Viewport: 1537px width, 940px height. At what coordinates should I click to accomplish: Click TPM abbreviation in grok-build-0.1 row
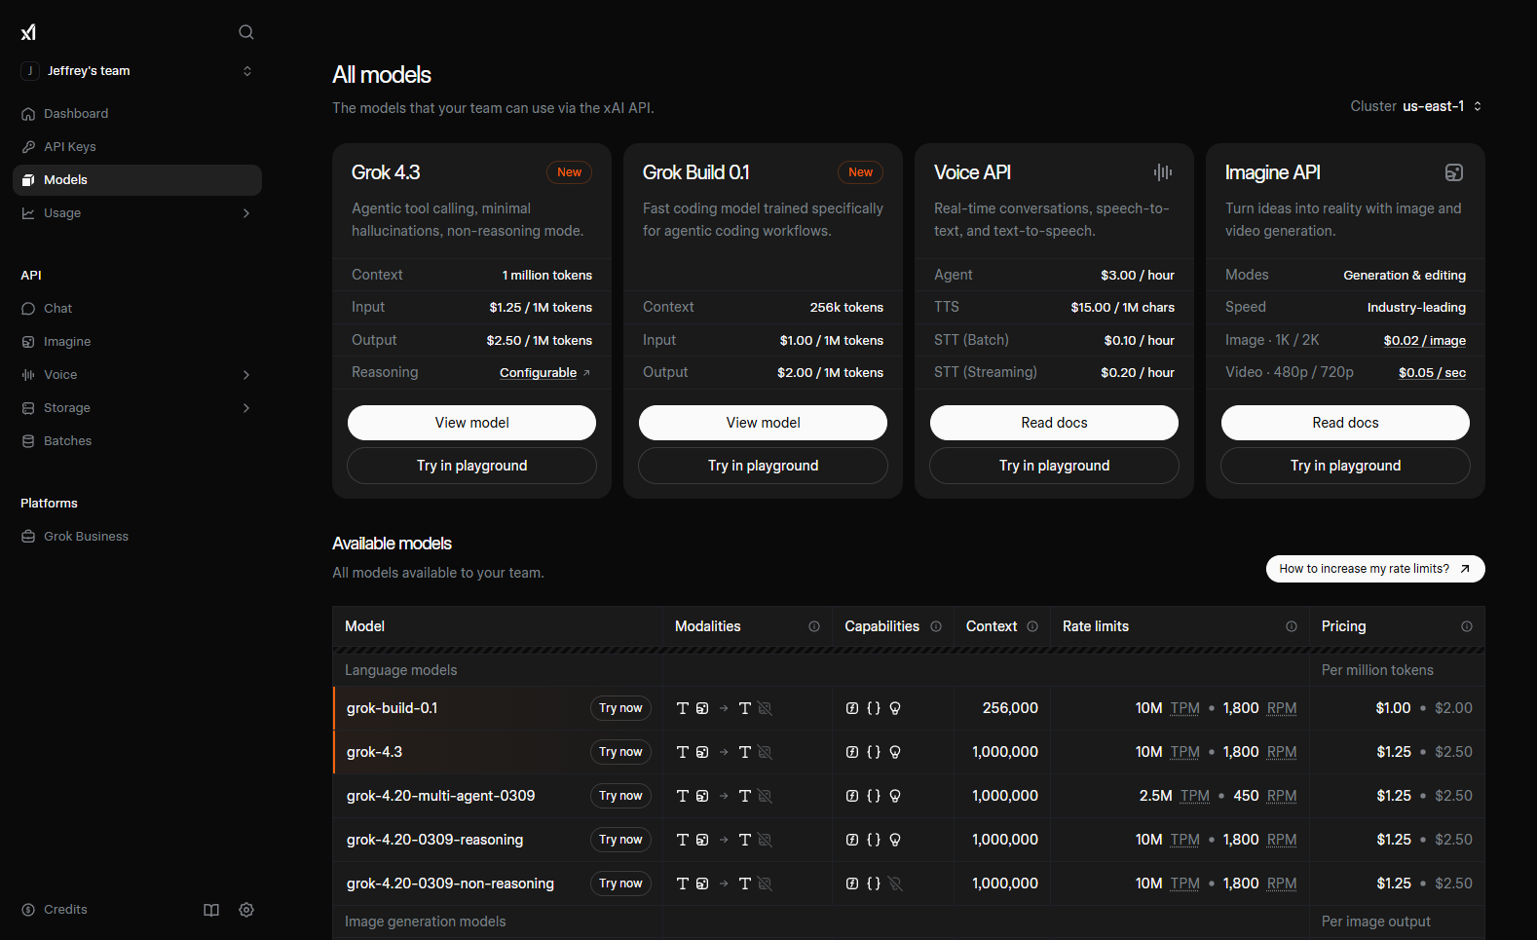click(x=1184, y=708)
